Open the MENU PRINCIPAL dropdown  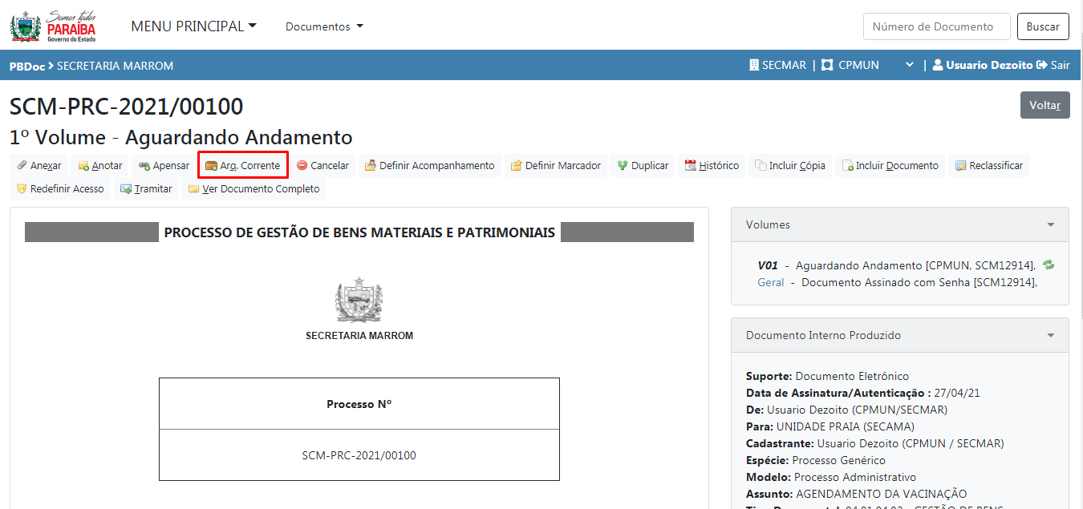(x=193, y=26)
